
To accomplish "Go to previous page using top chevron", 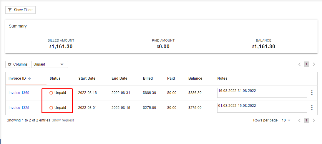I will click(299, 64).
